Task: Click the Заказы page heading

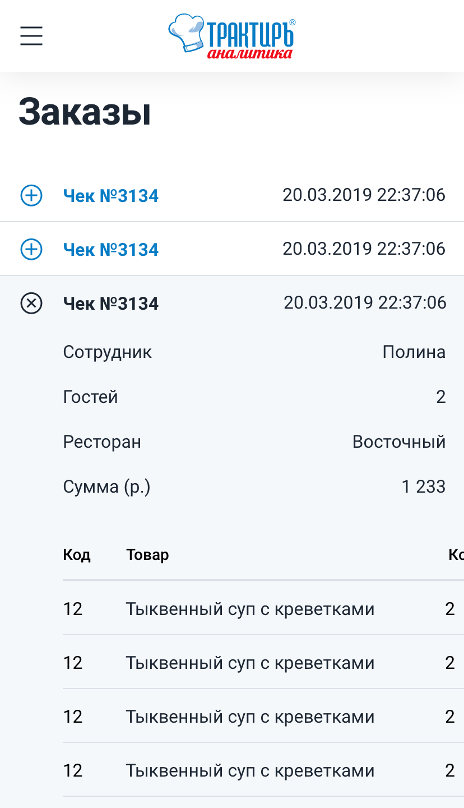Action: coord(85,112)
